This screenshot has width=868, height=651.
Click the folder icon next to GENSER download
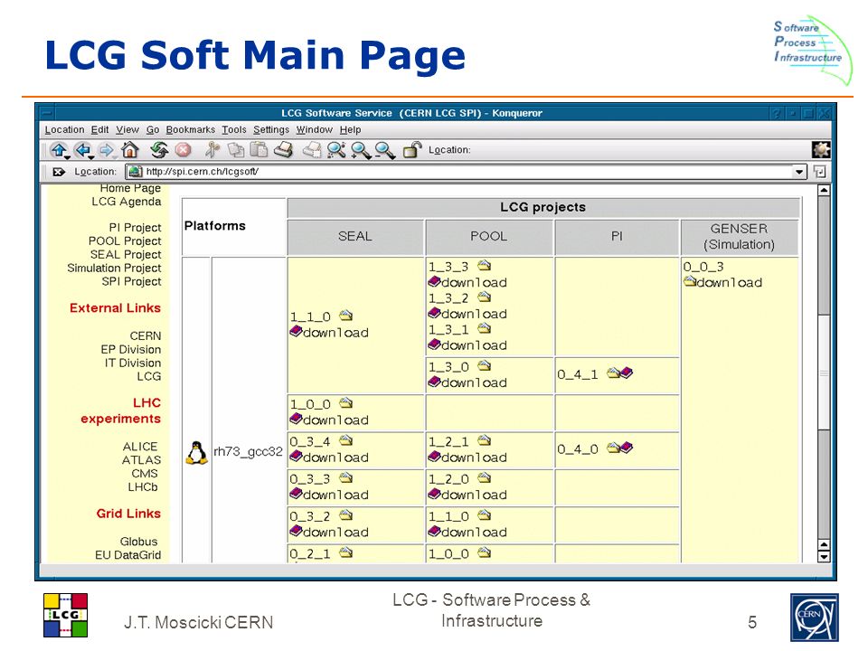point(690,282)
